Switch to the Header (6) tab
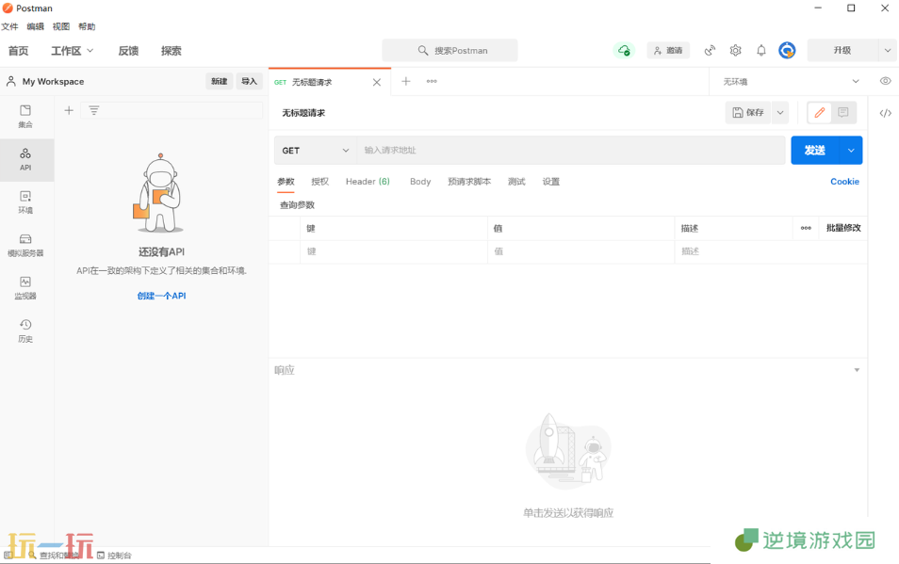Image resolution: width=899 pixels, height=564 pixels. click(x=368, y=182)
